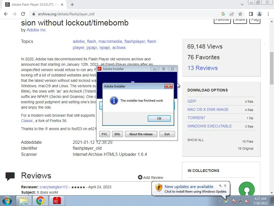Click Exit in the Adobe Installer window

tap(167, 134)
